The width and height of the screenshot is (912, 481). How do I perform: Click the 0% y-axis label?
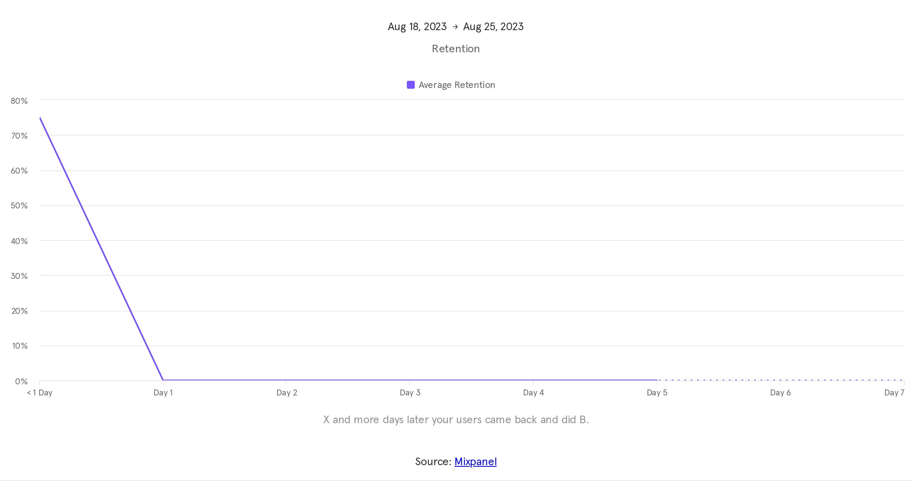[x=21, y=382]
